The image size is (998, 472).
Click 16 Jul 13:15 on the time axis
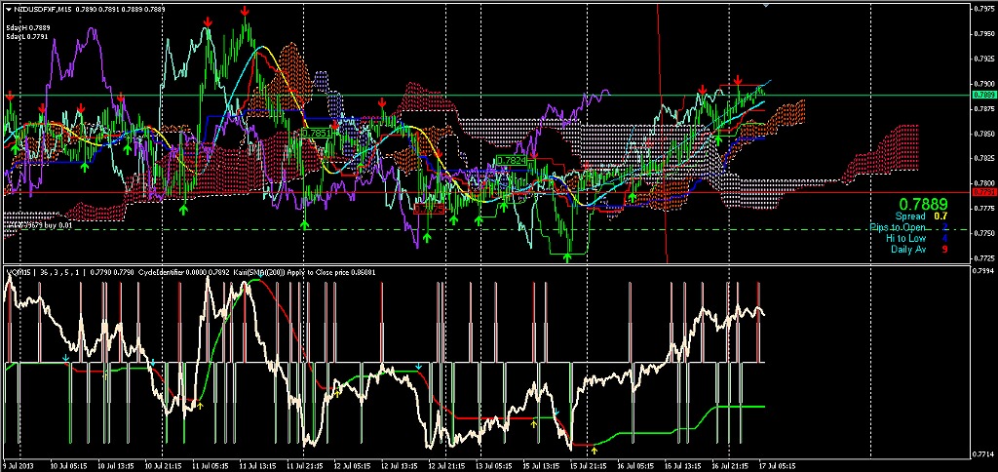coord(684,466)
